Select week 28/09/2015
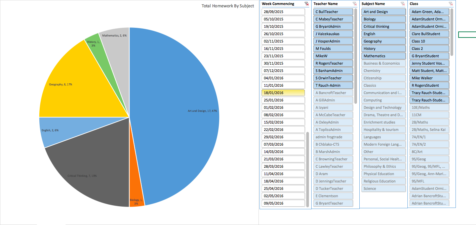This screenshot has width=476, height=225. tap(283, 12)
